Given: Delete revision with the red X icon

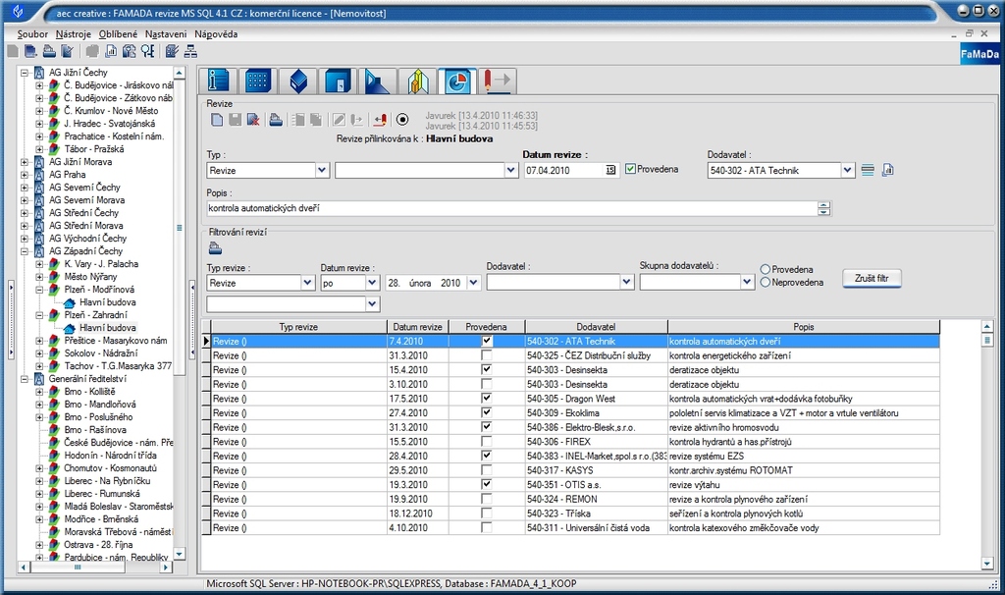Looking at the screenshot, I should pos(253,119).
